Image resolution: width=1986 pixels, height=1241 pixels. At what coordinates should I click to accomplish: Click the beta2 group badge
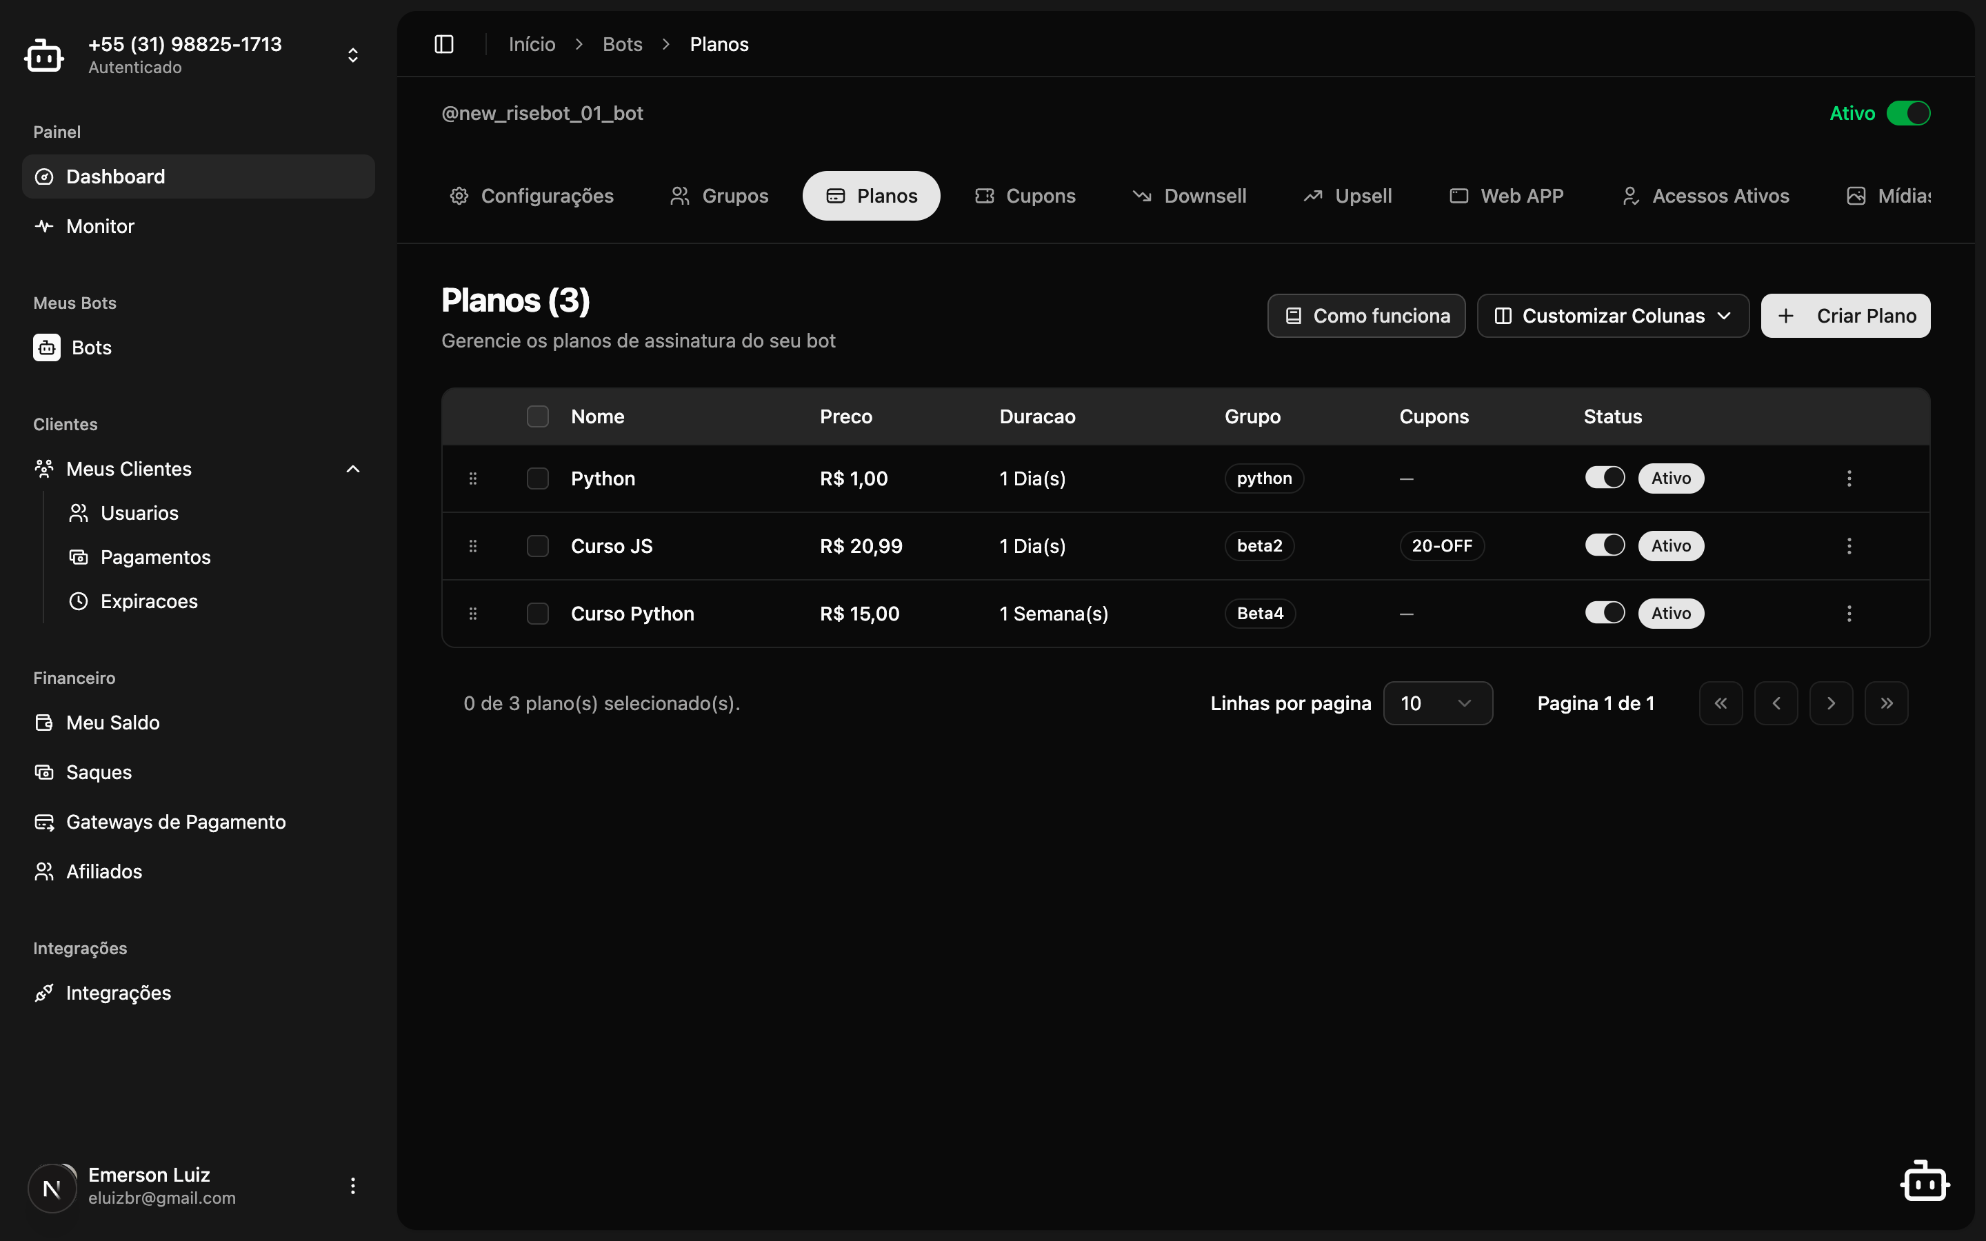pyautogui.click(x=1260, y=546)
